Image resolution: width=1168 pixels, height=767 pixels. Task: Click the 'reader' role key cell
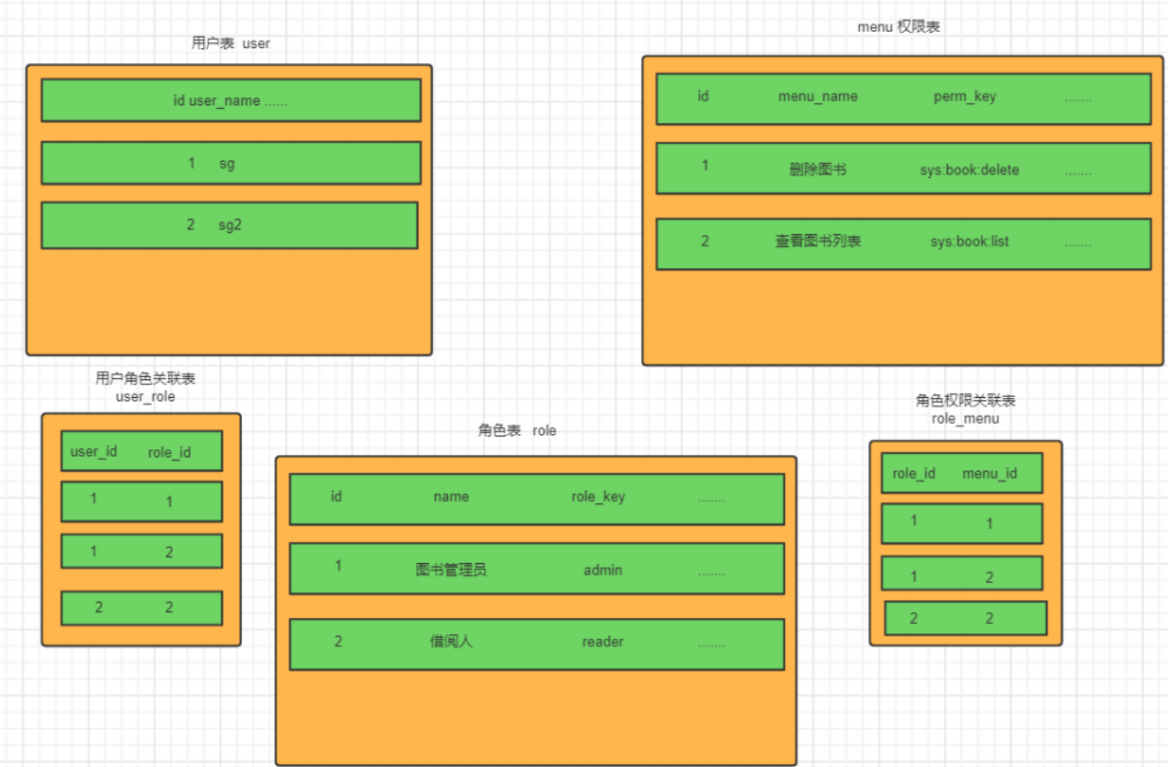603,641
